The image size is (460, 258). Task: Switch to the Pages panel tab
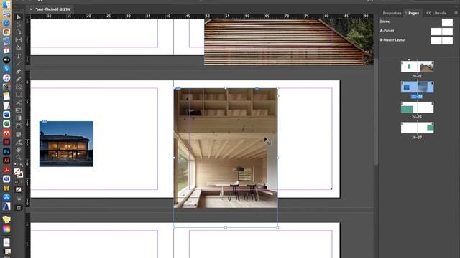click(413, 13)
